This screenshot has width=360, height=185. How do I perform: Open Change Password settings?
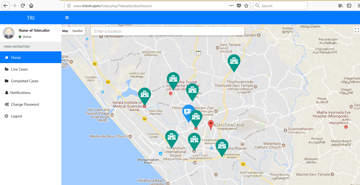coord(25,104)
